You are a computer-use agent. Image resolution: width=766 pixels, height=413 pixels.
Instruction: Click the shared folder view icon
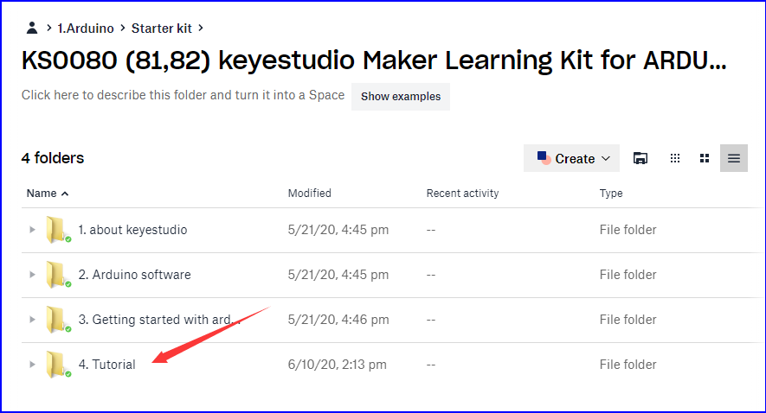[640, 158]
